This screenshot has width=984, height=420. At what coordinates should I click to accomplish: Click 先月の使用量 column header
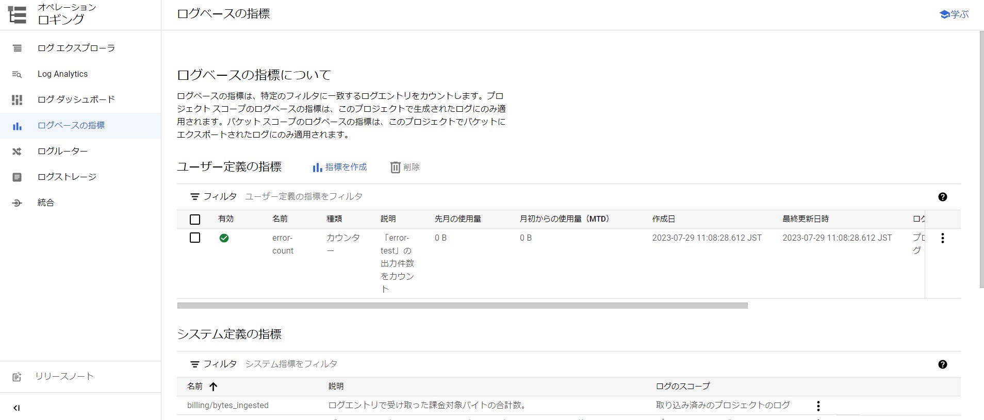pos(458,219)
